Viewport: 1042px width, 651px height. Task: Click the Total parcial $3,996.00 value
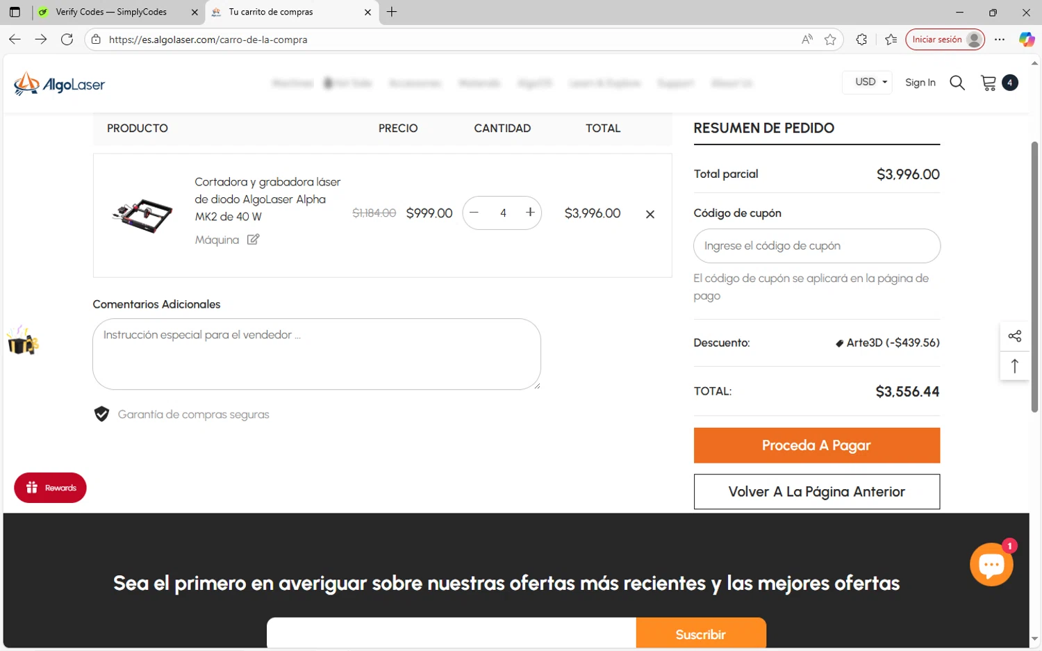[908, 174]
